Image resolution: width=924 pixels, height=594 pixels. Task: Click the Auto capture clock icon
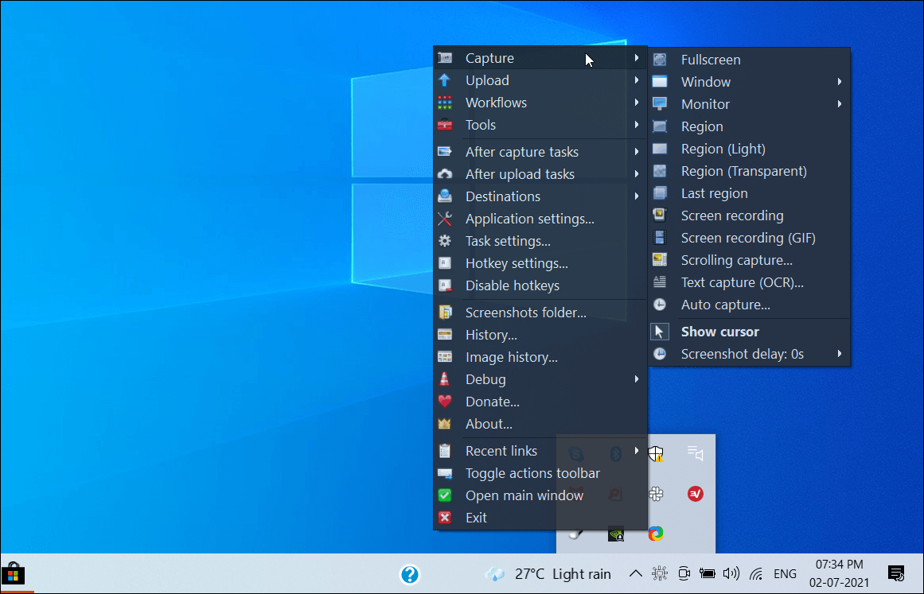(x=660, y=305)
